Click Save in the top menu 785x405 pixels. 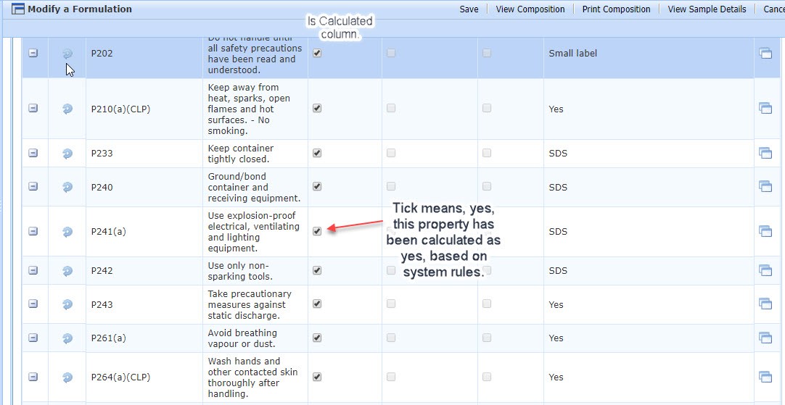469,9
